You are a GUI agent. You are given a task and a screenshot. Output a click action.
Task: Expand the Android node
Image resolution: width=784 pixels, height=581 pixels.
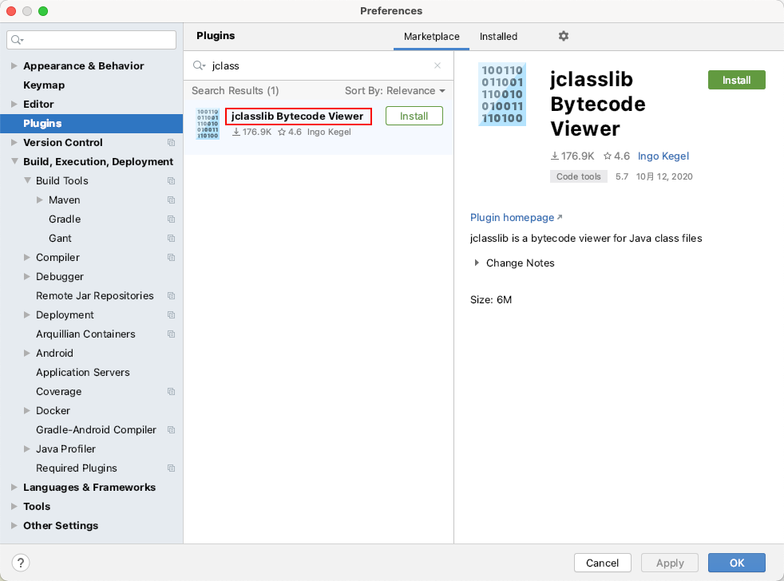coord(27,353)
